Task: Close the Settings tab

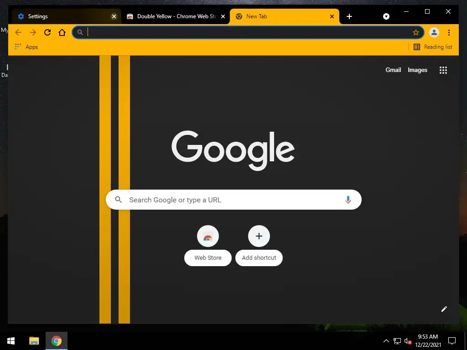Action: tap(114, 16)
